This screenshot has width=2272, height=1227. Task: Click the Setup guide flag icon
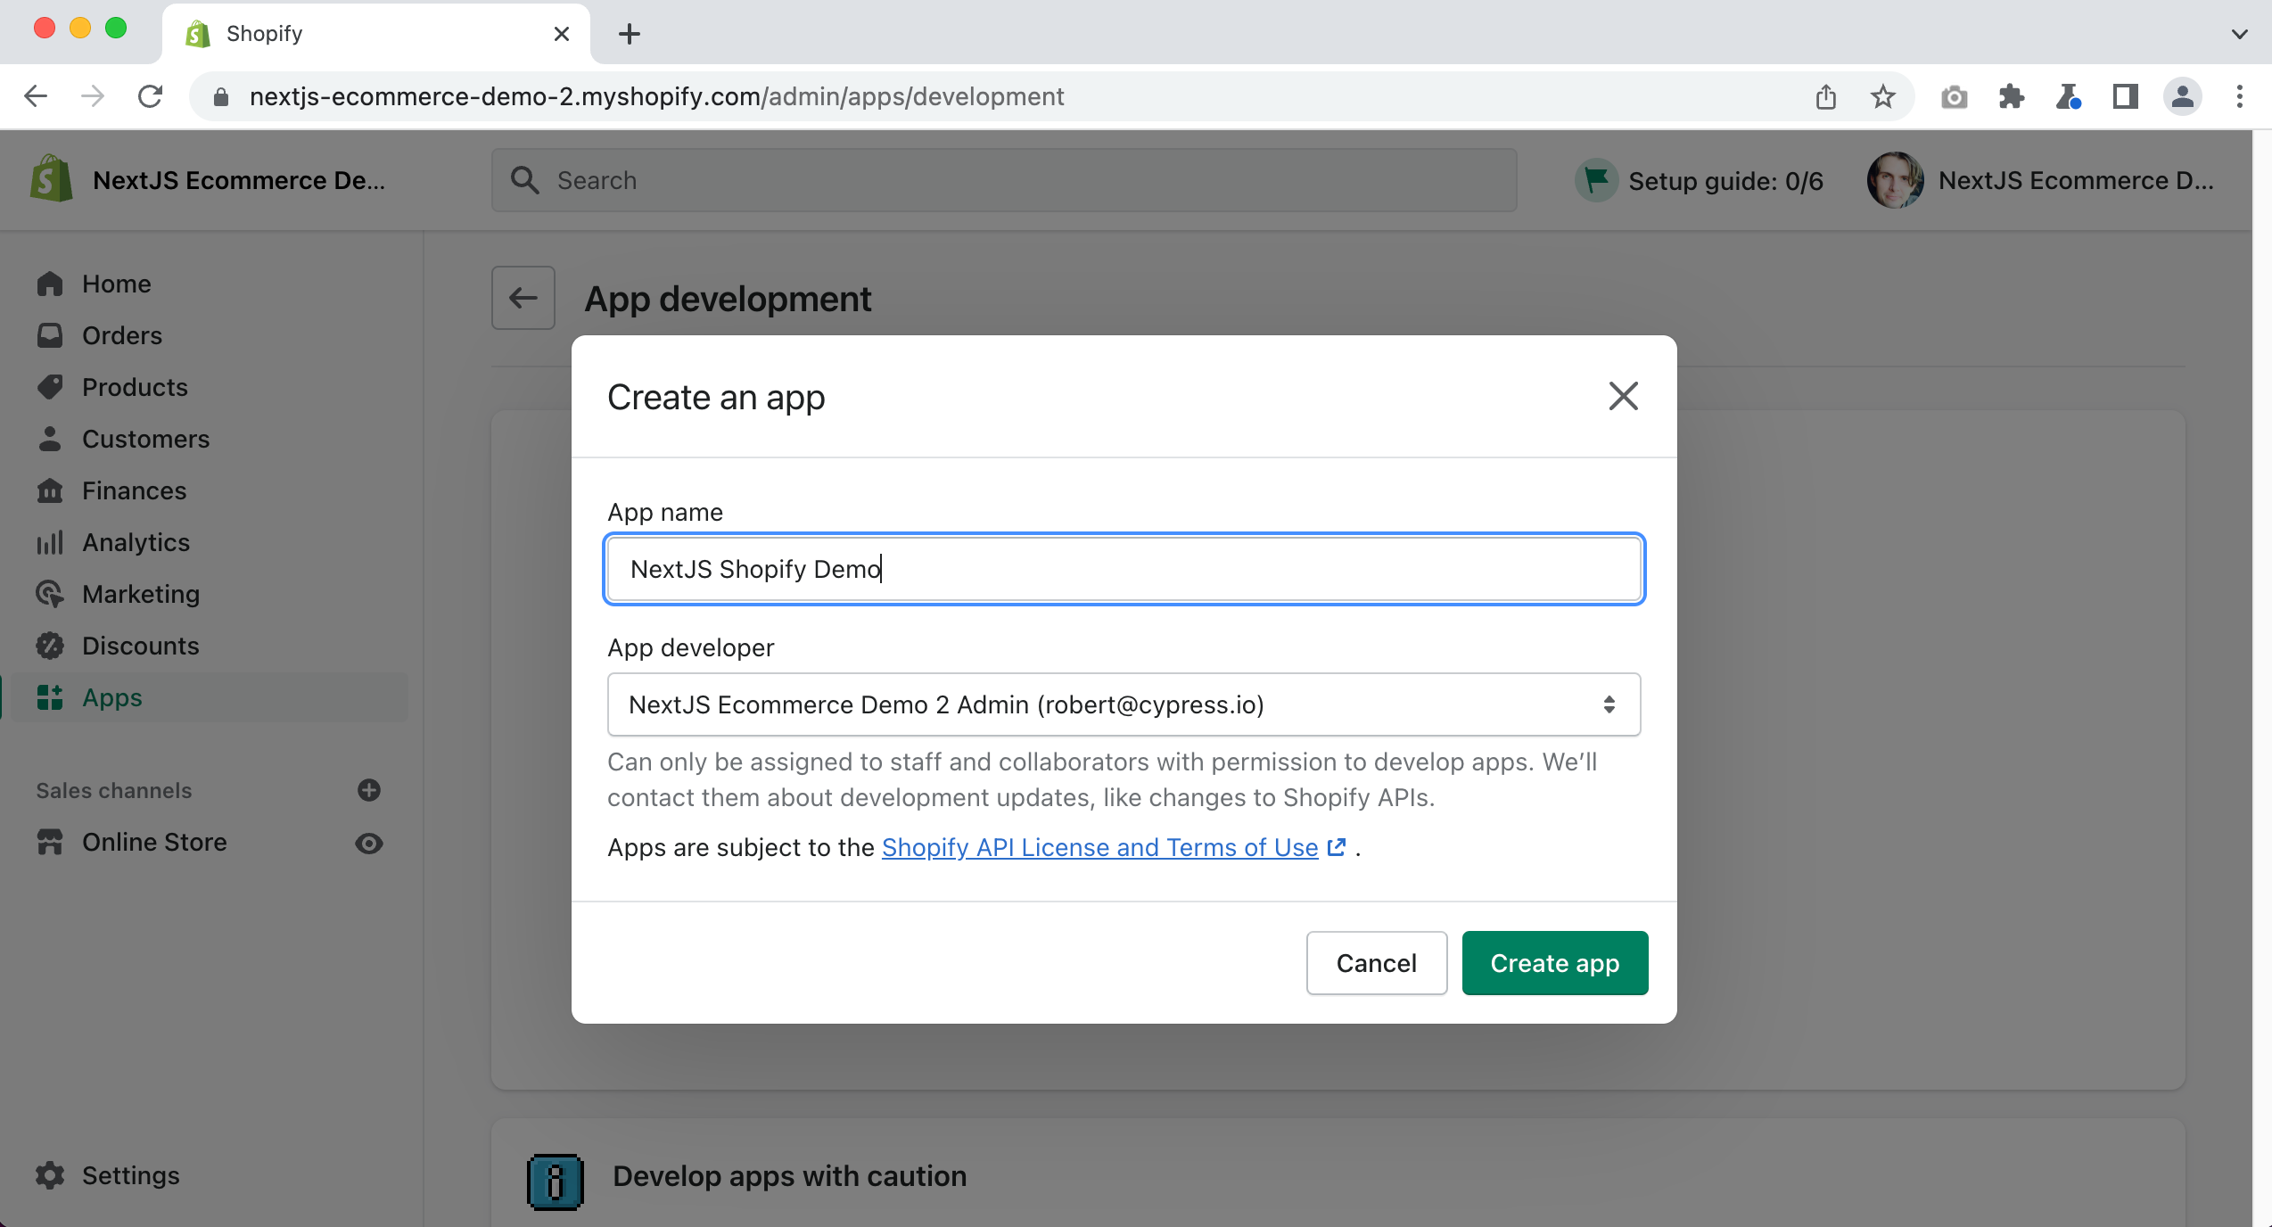1596,180
